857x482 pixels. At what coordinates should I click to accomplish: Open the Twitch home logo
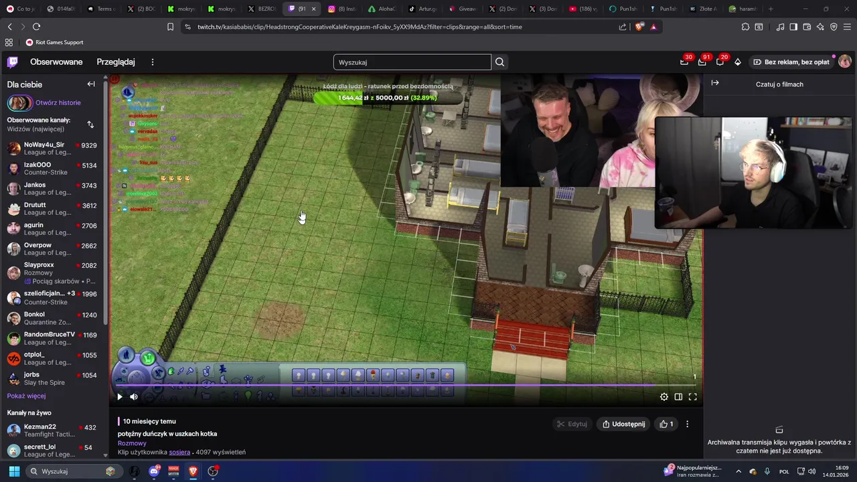coord(13,62)
